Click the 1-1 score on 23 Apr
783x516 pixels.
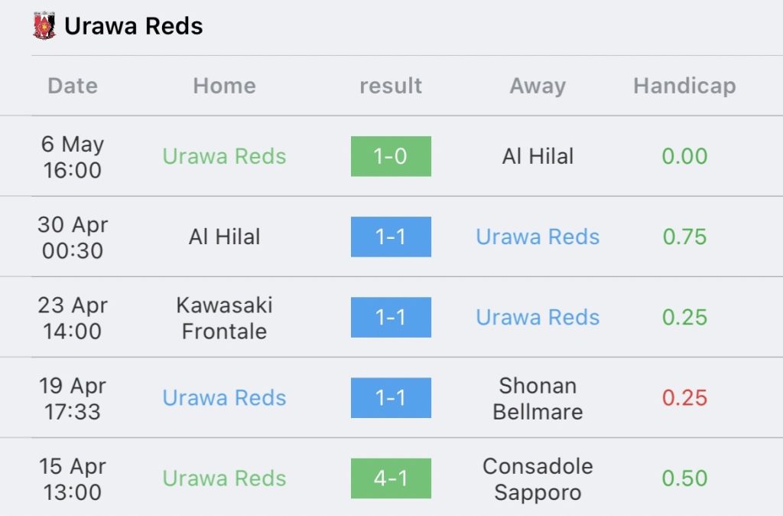point(391,317)
